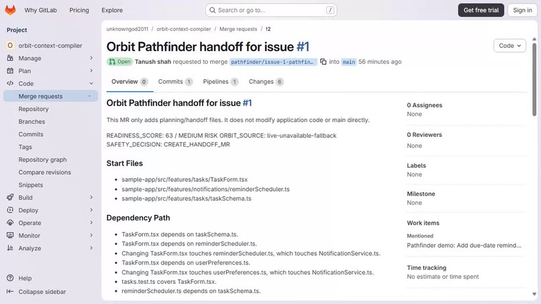Open mentioned Pathfinder demo work item
This screenshot has height=304, width=541.
click(464, 246)
